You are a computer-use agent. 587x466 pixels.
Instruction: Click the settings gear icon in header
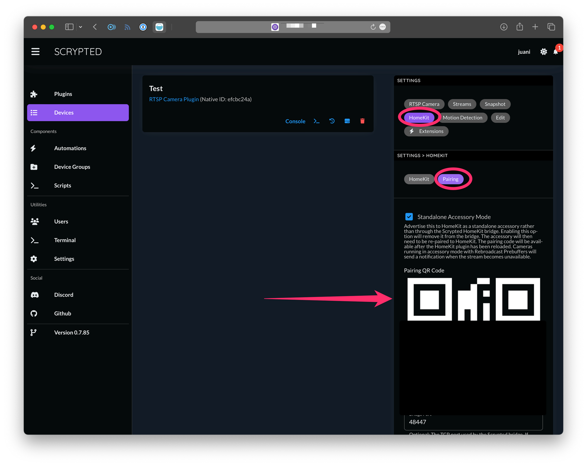(544, 52)
